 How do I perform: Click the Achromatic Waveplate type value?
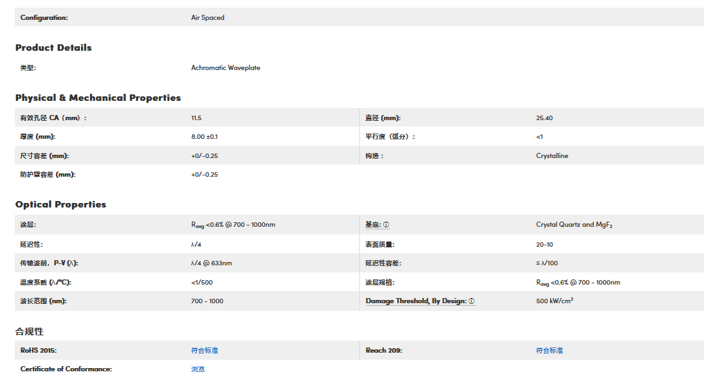(x=226, y=68)
